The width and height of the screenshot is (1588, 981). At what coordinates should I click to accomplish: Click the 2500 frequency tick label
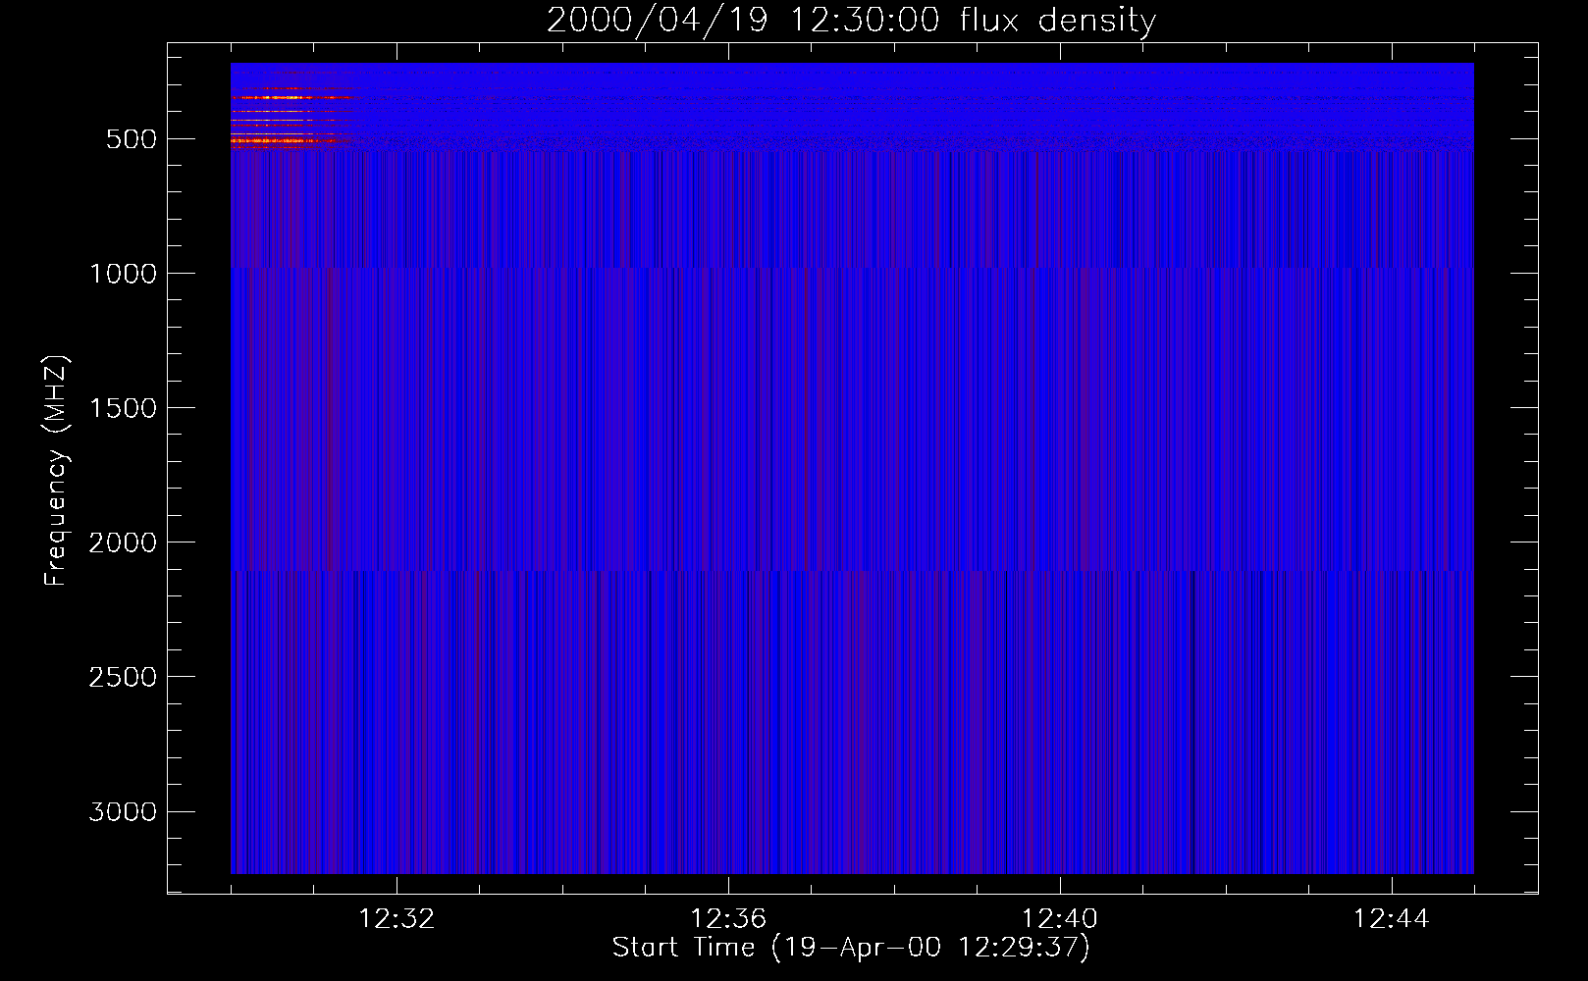pyautogui.click(x=123, y=677)
